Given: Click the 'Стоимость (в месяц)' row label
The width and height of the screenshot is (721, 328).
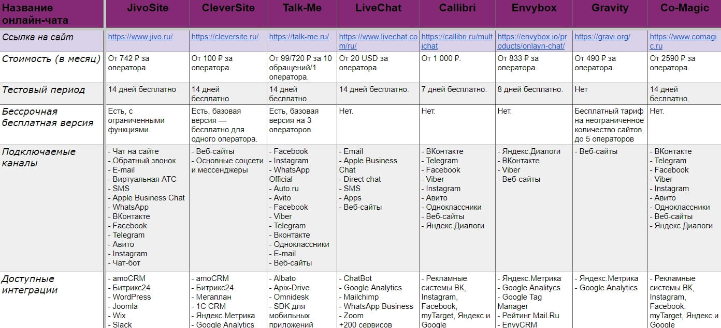Looking at the screenshot, I should [51, 59].
